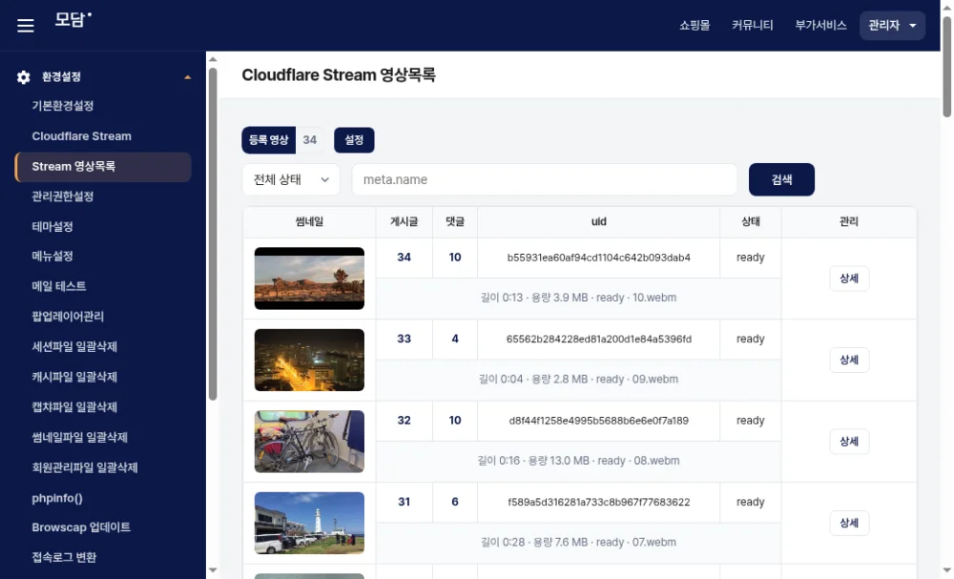
Task: Open 메뉴설정 in the sidebar
Action: point(52,256)
